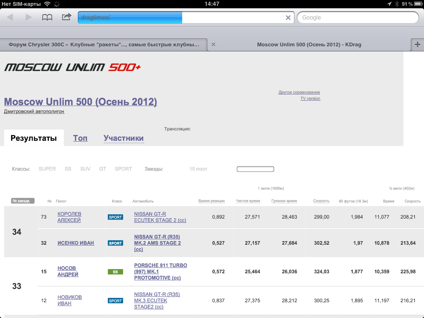The height and width of the screenshot is (318, 424).
Task: Click SPORT badge in КОРОЛЕВ row
Action: [x=116, y=217]
